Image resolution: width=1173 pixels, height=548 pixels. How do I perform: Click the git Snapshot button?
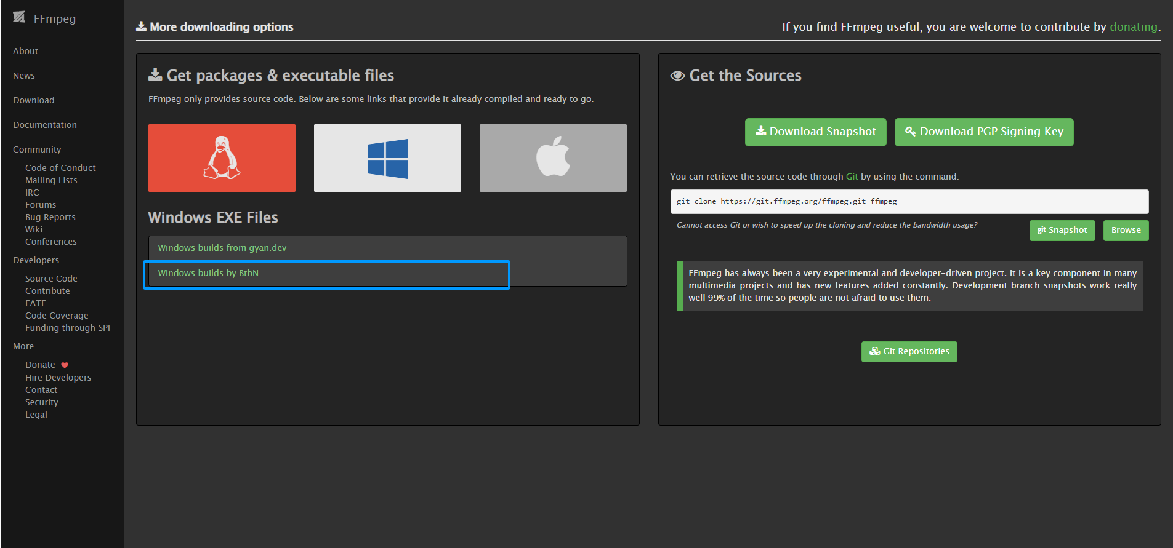1062,231
